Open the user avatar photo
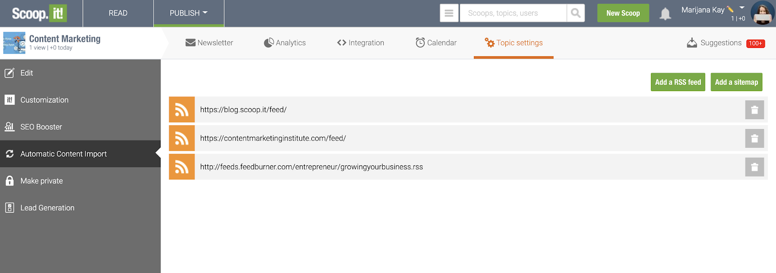Image resolution: width=776 pixels, height=273 pixels. 762,13
